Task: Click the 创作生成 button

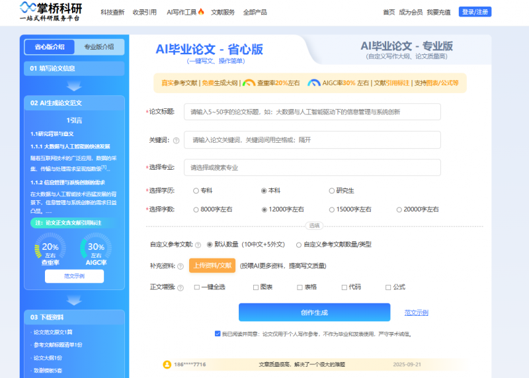Action: click(x=315, y=313)
